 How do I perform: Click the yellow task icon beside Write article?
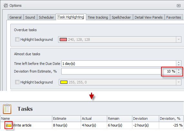coord(9,126)
